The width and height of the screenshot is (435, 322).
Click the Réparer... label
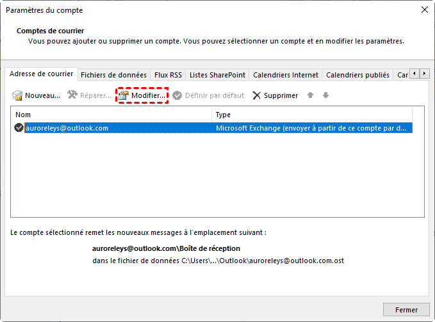[x=95, y=95]
